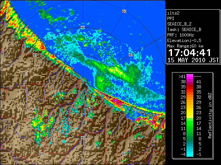The width and height of the screenshot is (221, 165).
Task: Click the 60 range label in southwest land area
Action: [x=41, y=154]
